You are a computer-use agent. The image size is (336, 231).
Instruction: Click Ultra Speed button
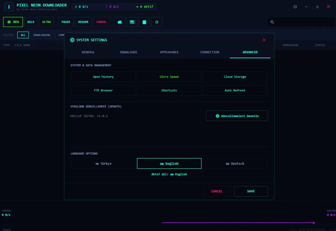[x=169, y=77]
